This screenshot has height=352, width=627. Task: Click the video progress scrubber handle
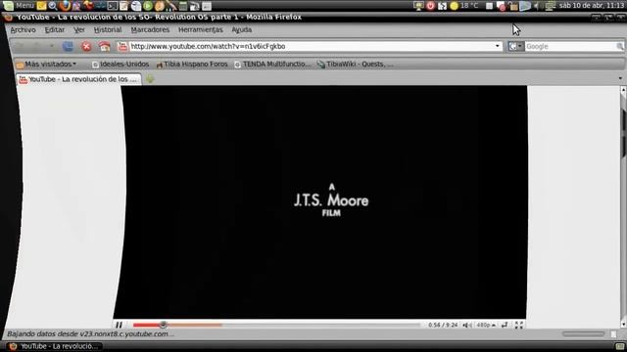pos(163,325)
